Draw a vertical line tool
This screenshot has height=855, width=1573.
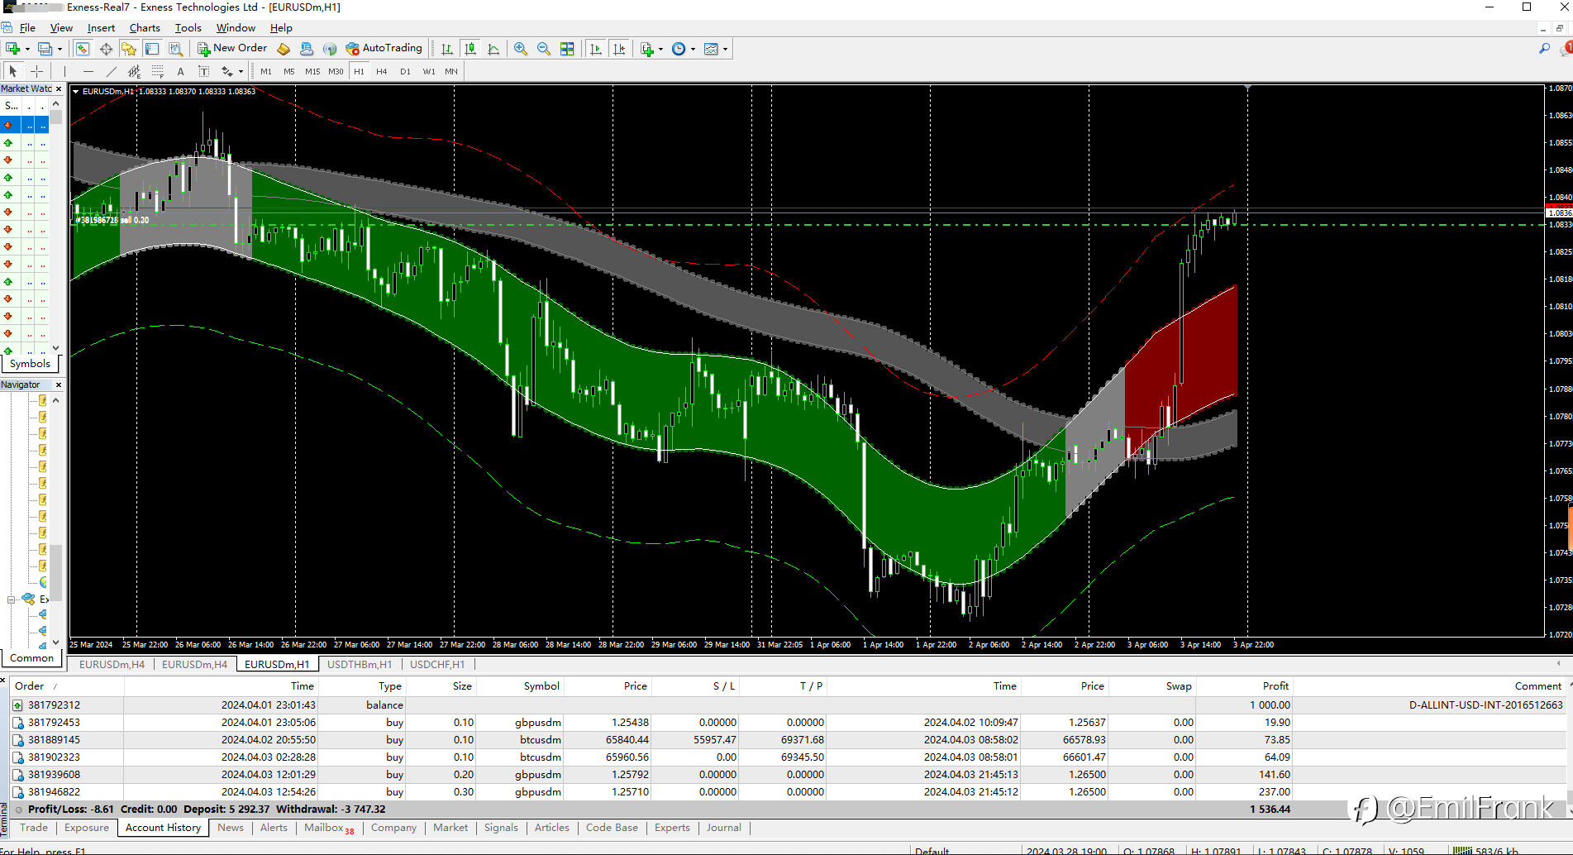tap(64, 71)
